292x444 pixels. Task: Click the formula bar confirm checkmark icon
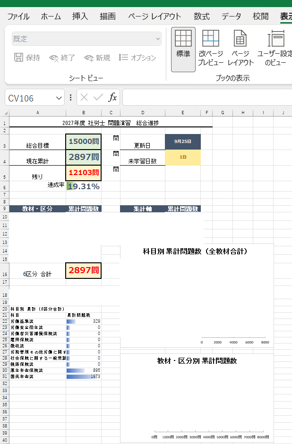pos(98,97)
